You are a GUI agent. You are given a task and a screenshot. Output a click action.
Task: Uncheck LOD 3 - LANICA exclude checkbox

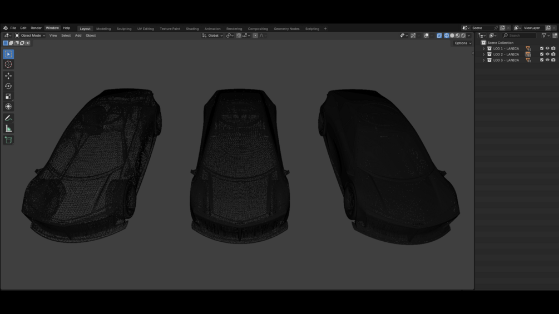point(542,60)
